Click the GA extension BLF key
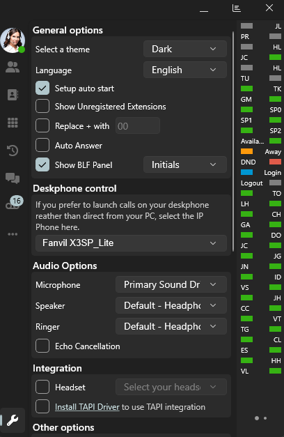284x437 pixels. click(261, 224)
